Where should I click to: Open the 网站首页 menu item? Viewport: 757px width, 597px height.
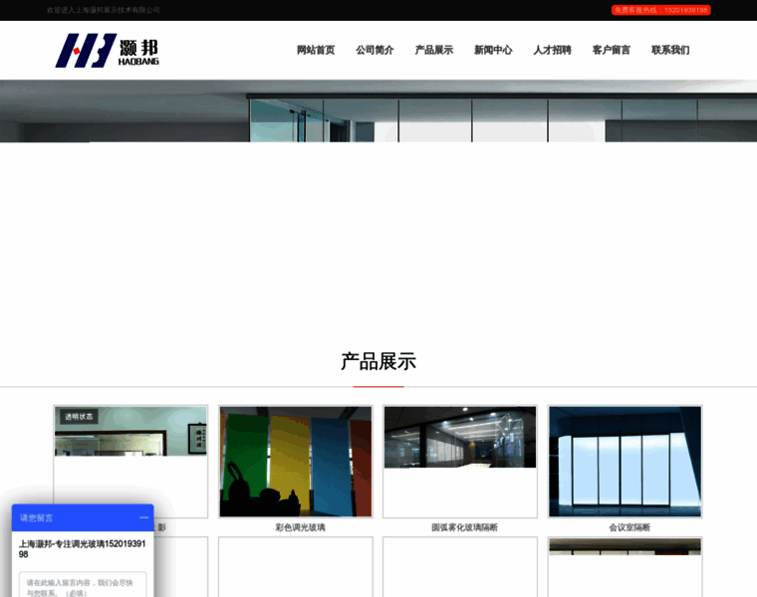click(x=316, y=50)
